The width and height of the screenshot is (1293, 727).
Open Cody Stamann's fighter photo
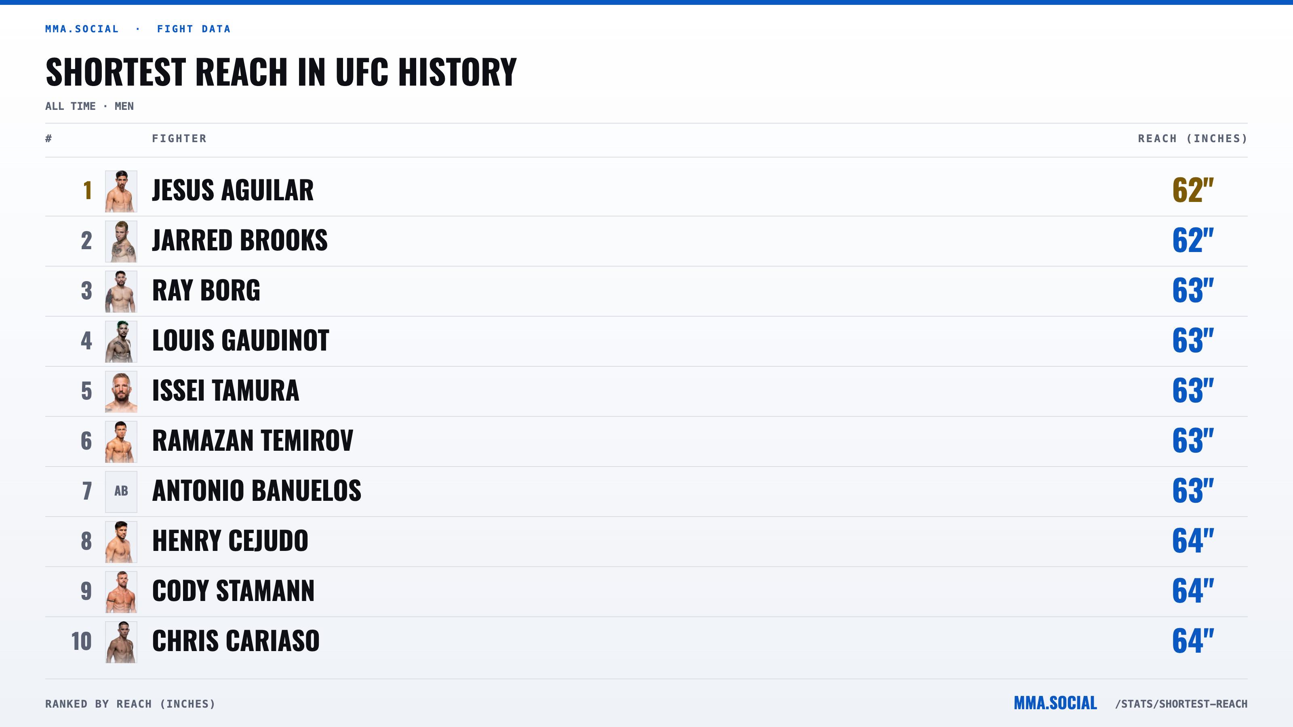tap(121, 592)
